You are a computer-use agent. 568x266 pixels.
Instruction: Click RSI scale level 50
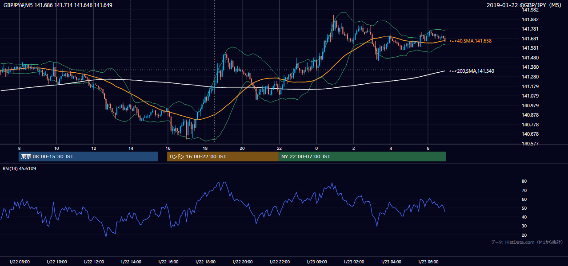(x=524, y=208)
